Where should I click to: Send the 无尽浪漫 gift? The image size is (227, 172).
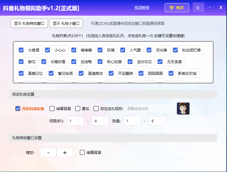[x=174, y=62]
